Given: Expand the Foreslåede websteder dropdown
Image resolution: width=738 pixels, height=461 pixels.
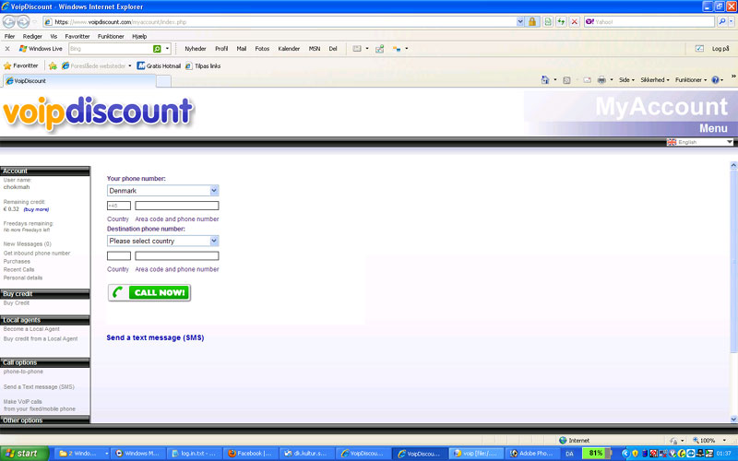Looking at the screenshot, I should click(130, 65).
